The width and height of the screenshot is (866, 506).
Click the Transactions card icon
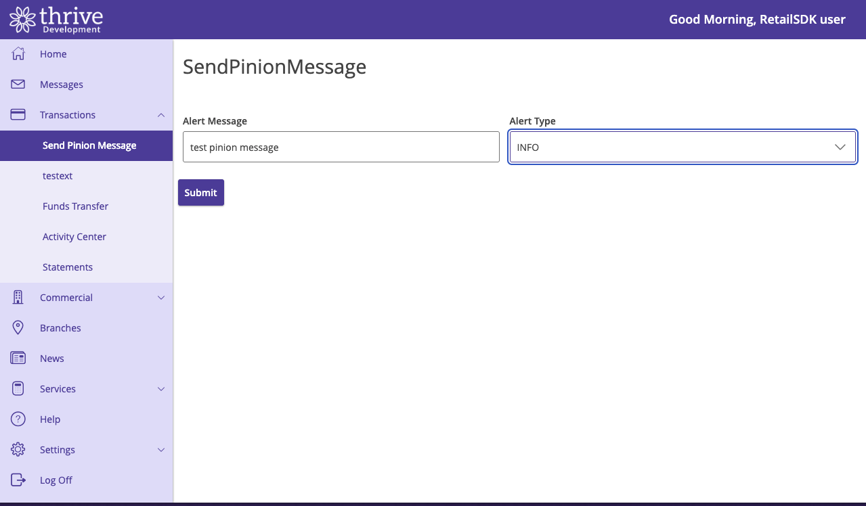18,115
